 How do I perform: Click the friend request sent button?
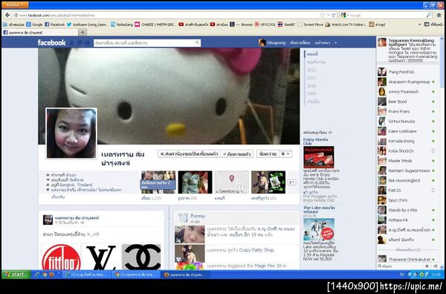pos(189,154)
